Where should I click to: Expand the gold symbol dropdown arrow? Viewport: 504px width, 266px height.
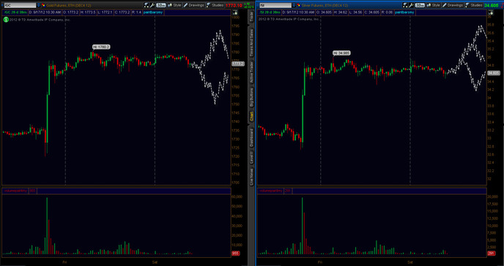point(39,5)
